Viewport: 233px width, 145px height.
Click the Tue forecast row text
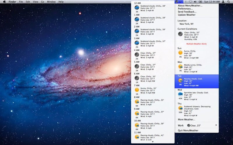point(193,82)
